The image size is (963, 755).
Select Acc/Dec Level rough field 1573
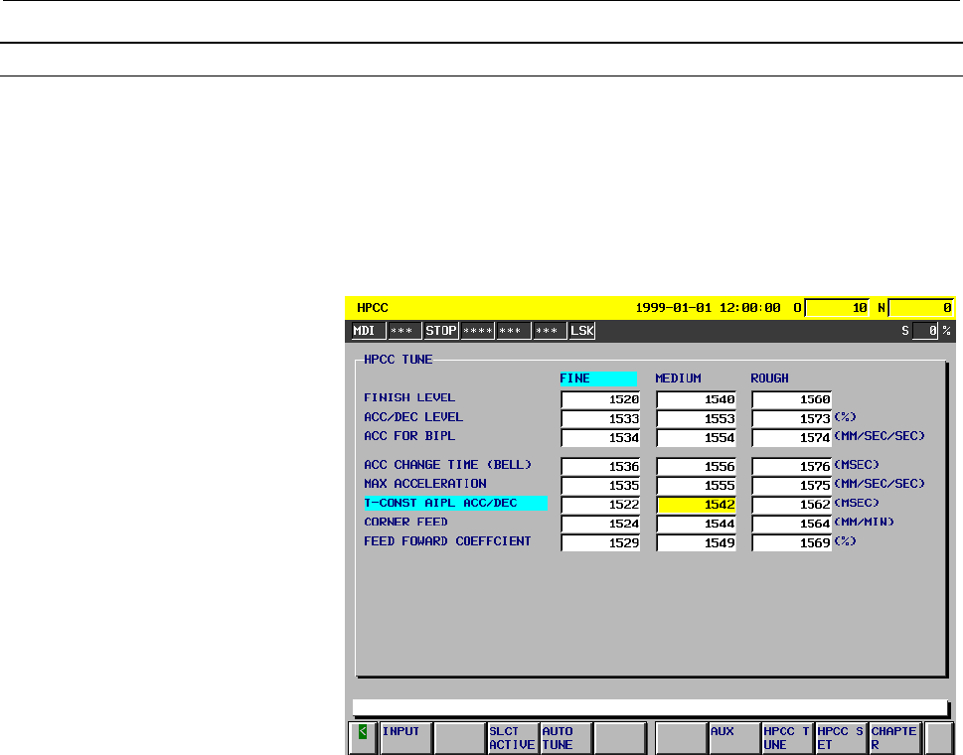pos(792,418)
